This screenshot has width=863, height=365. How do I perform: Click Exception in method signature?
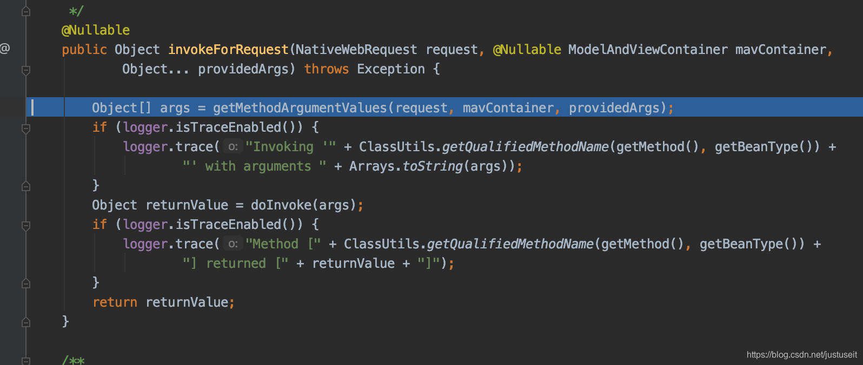(x=391, y=69)
